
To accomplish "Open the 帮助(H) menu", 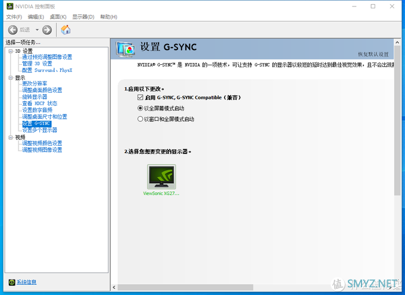I will click(109, 17).
